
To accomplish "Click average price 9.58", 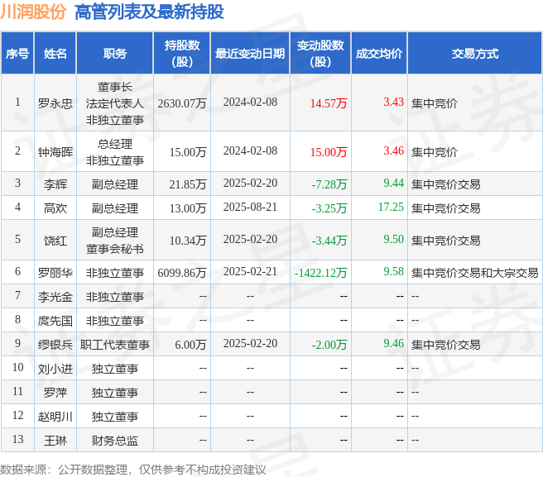I will click(393, 271).
